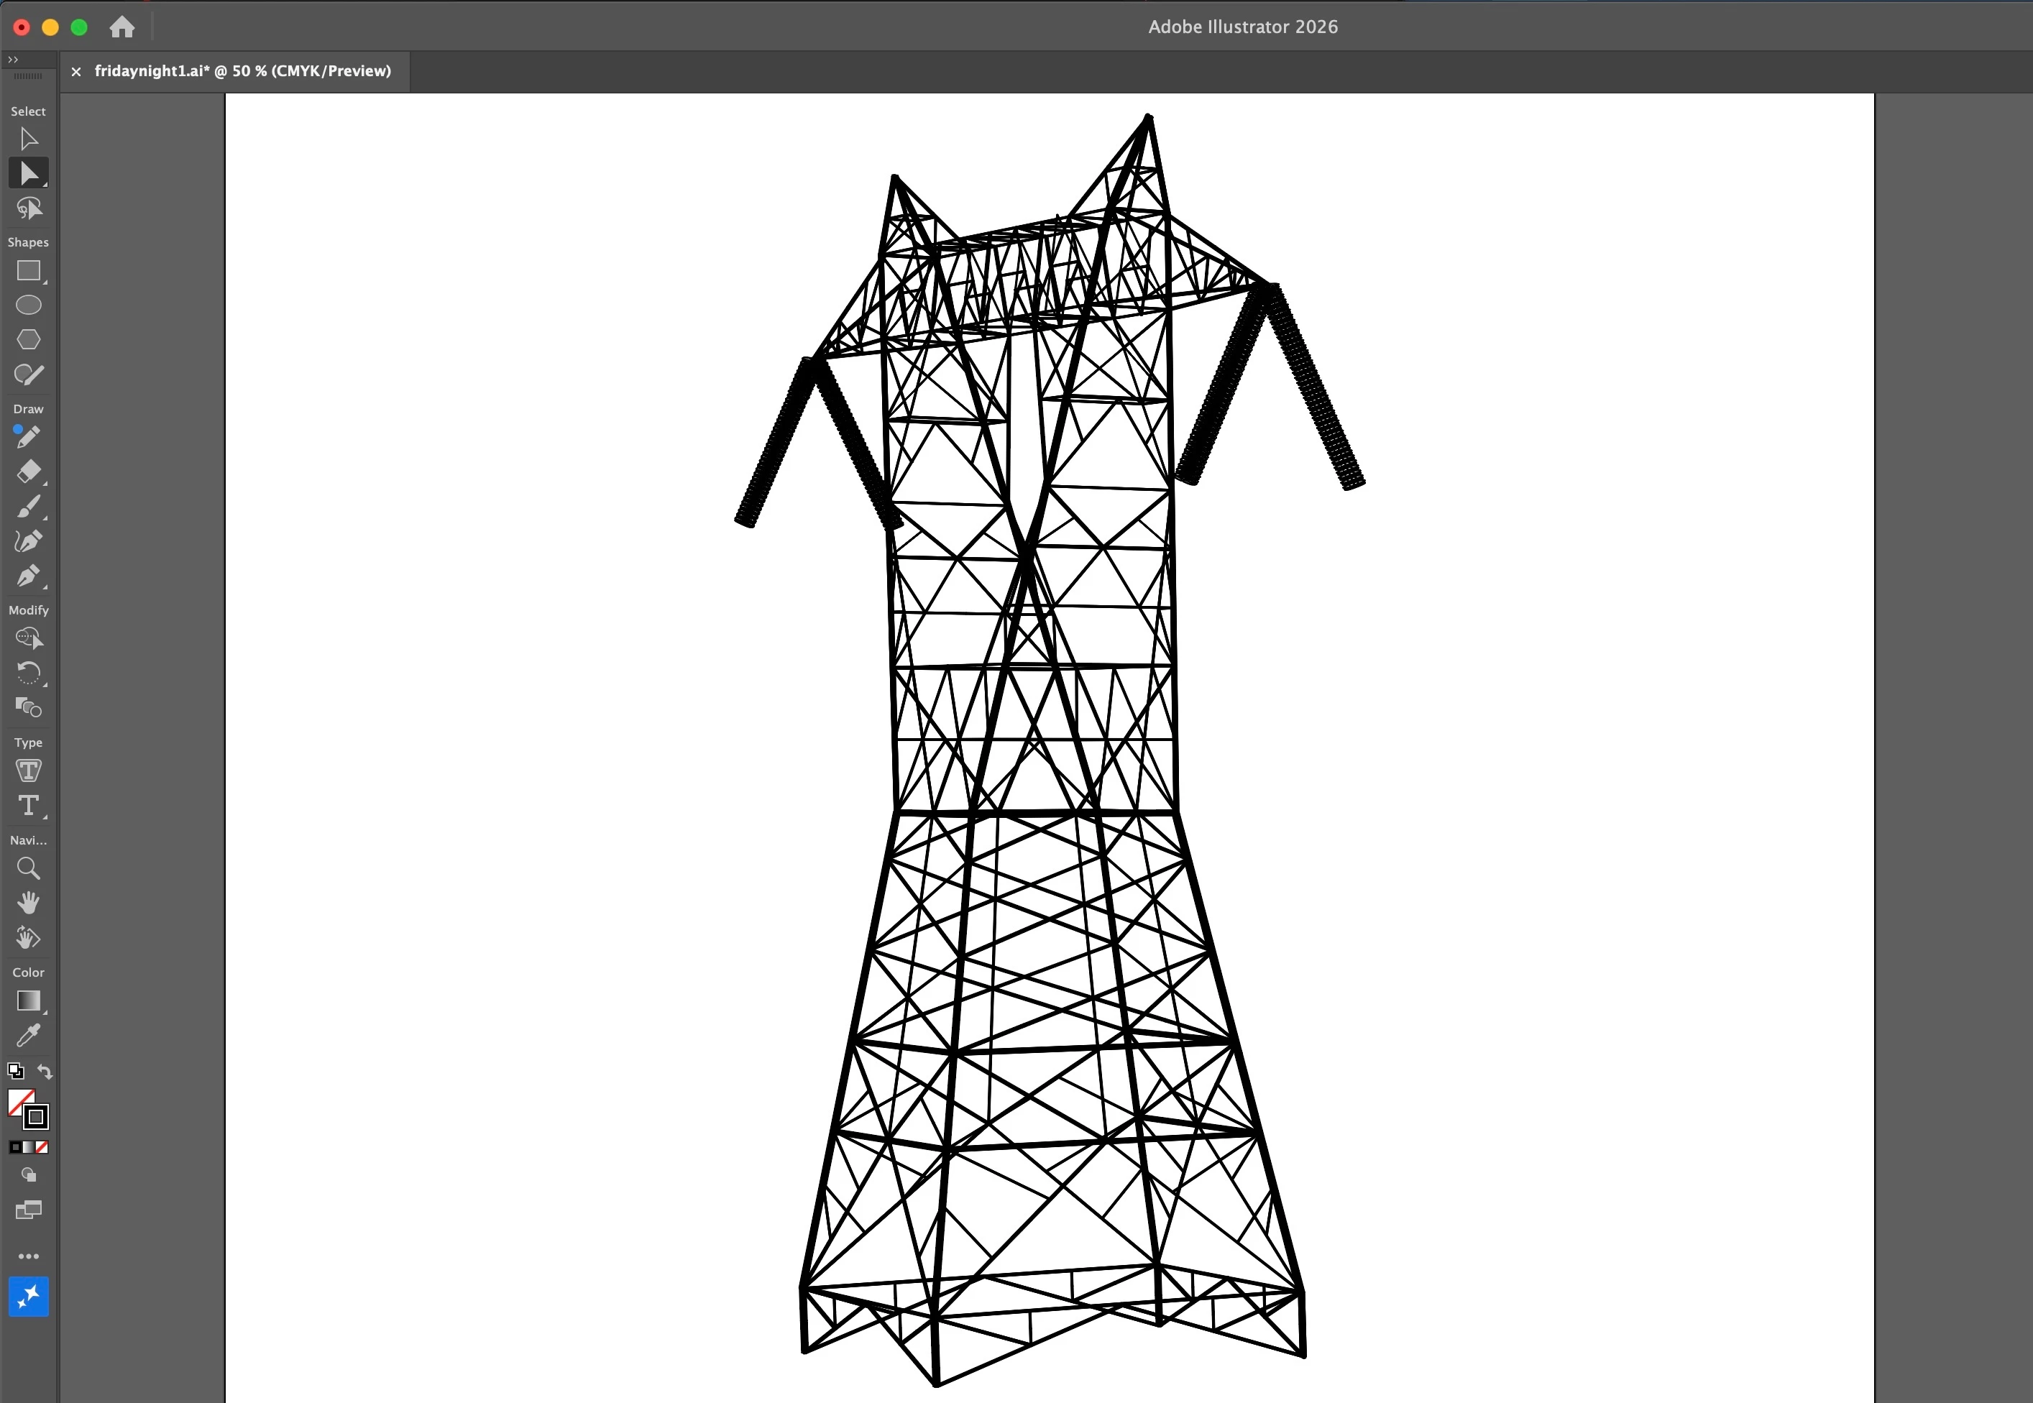Switch to the fridaynight1.ai document tab
The width and height of the screenshot is (2033, 1403).
click(242, 71)
